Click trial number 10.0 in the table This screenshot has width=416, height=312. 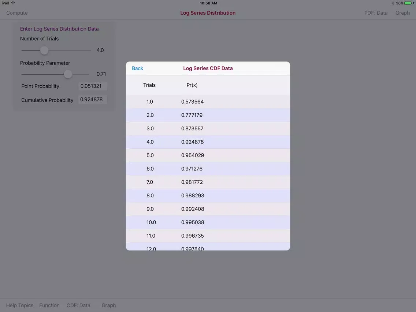tap(151, 222)
